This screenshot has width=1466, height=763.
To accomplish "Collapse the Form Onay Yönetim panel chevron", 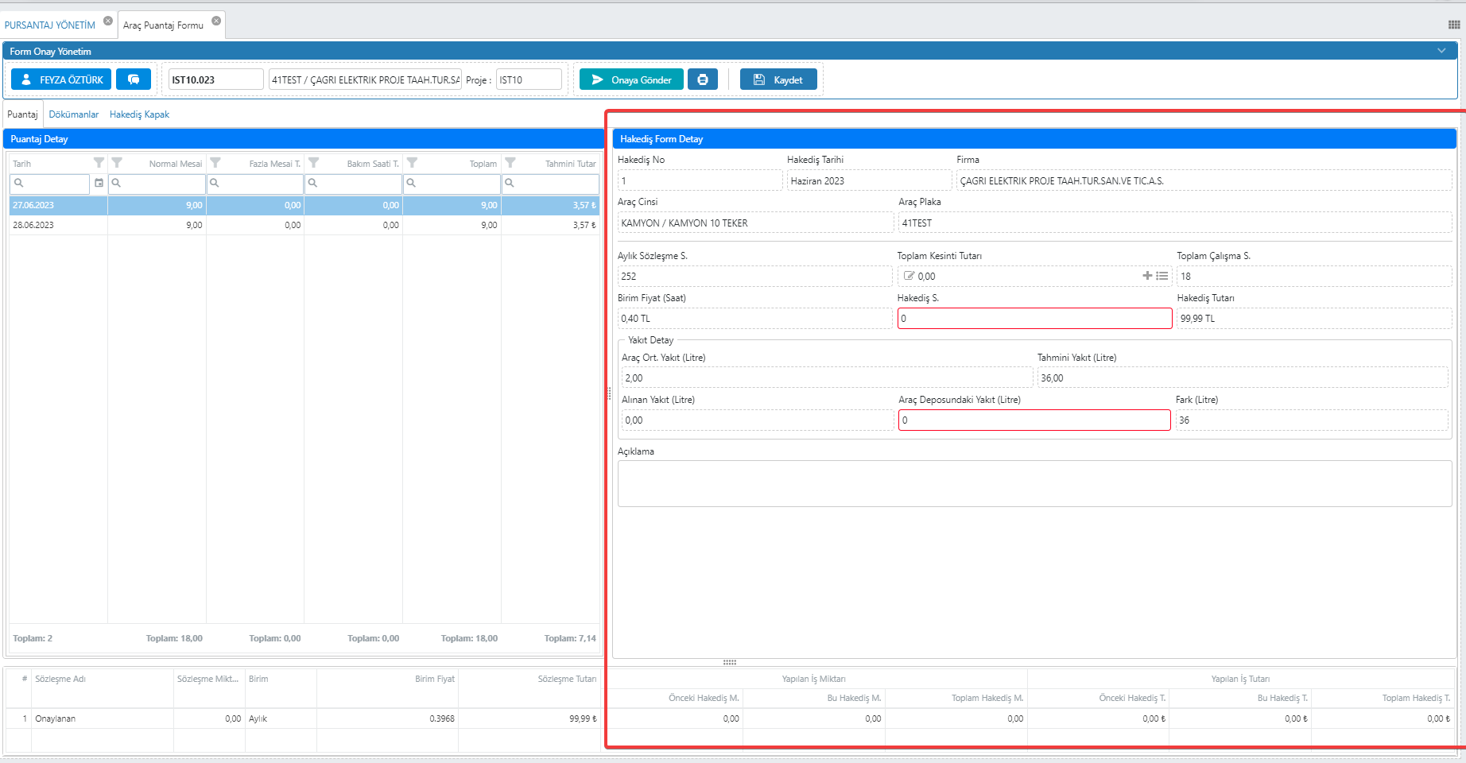I will (x=1441, y=51).
